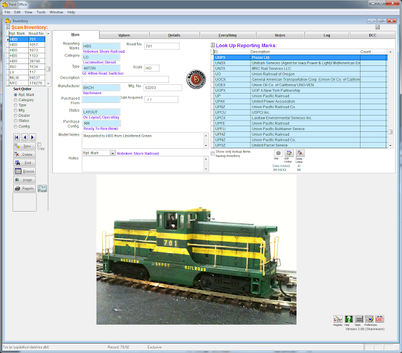Click the locomotive photo

(x=197, y=250)
